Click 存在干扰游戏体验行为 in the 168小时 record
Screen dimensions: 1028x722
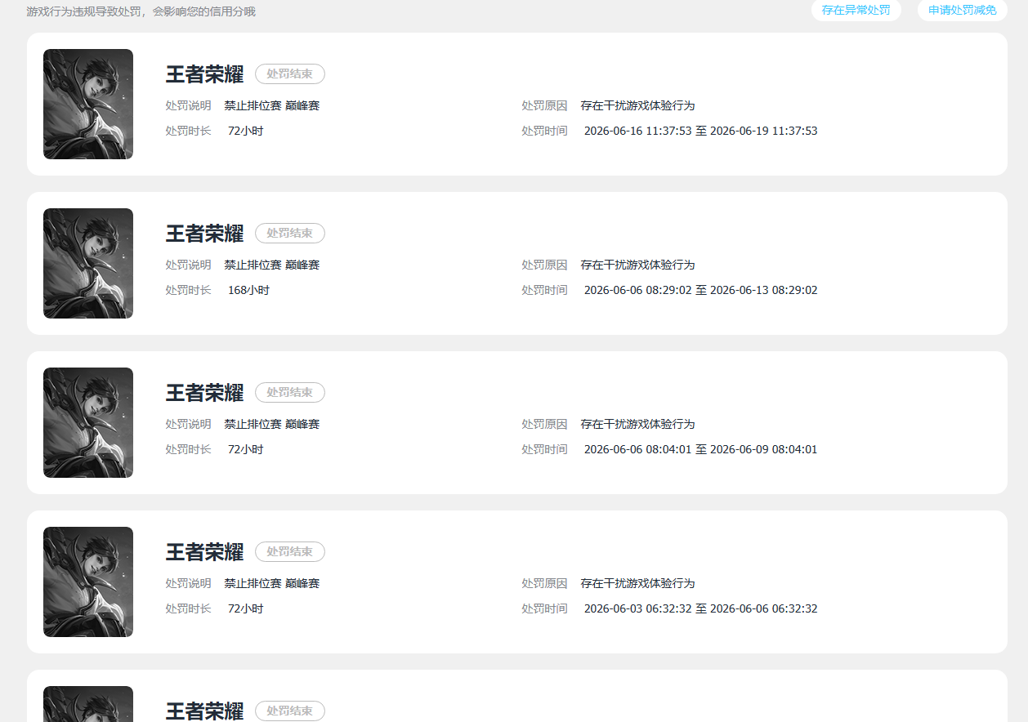point(638,265)
